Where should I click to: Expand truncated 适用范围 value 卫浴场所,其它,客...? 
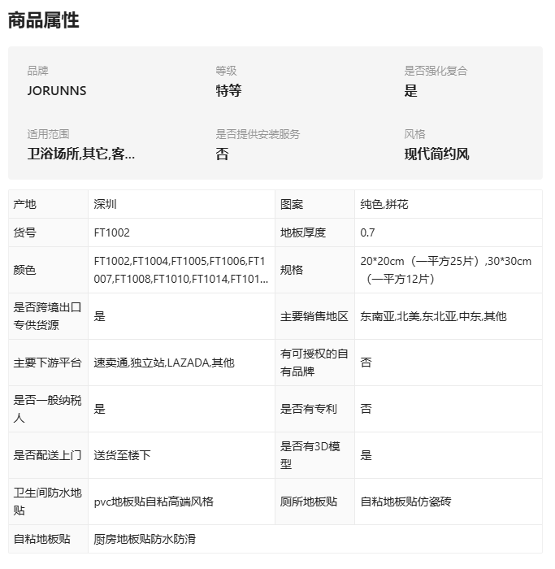(x=81, y=154)
